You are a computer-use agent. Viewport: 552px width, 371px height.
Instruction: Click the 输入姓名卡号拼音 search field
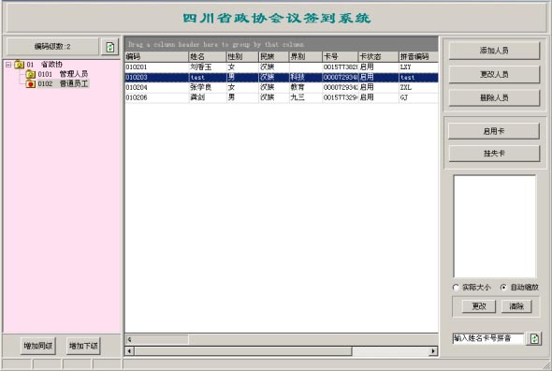coord(488,338)
